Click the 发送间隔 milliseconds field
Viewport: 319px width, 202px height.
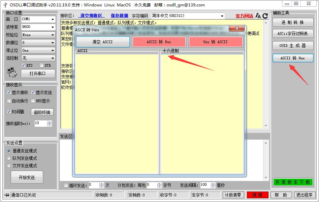pos(205,185)
